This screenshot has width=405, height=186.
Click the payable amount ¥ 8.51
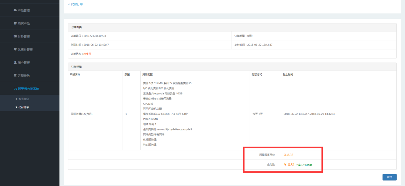pos(289,165)
